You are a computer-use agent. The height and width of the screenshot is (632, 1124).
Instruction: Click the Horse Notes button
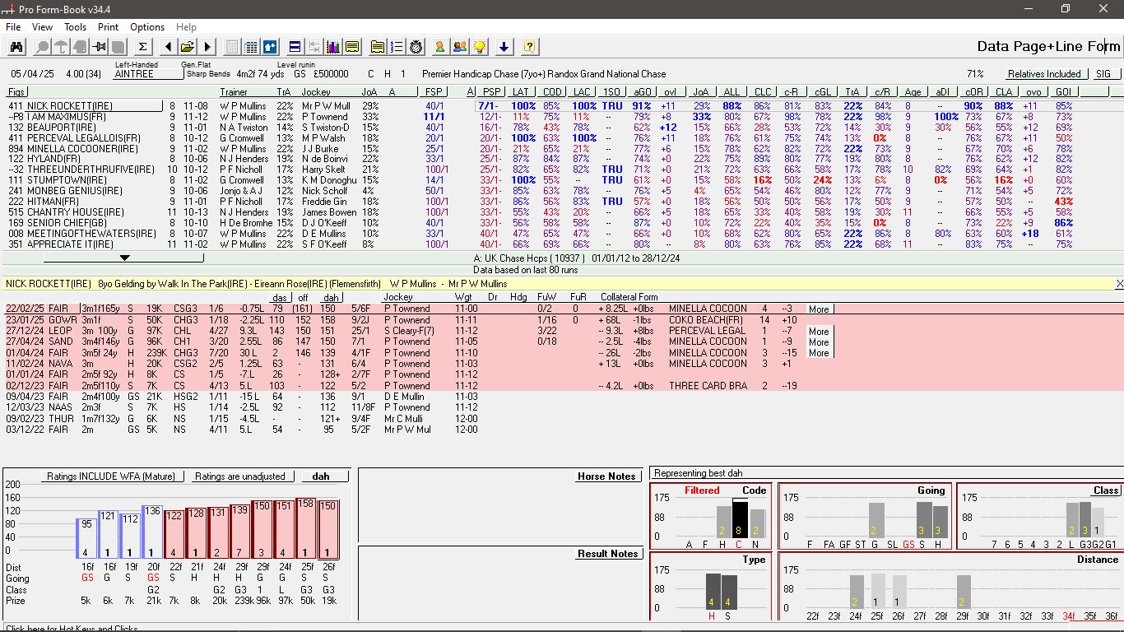click(606, 476)
